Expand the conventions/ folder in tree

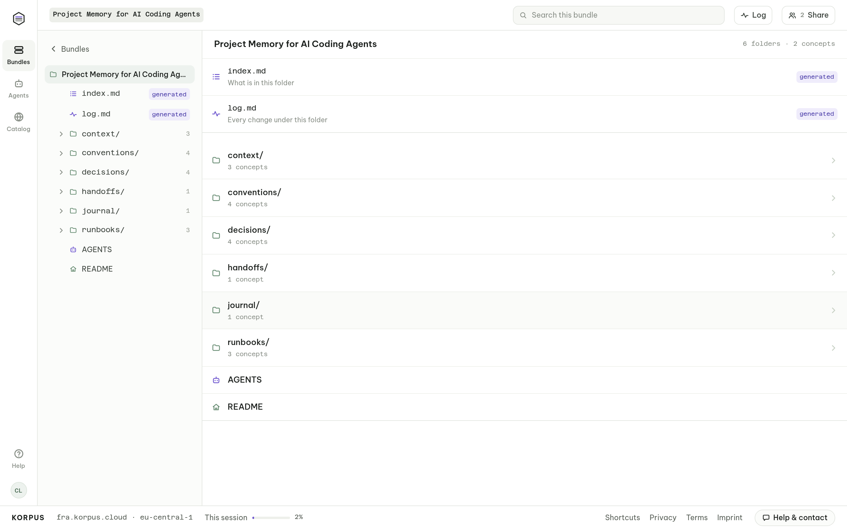61,153
